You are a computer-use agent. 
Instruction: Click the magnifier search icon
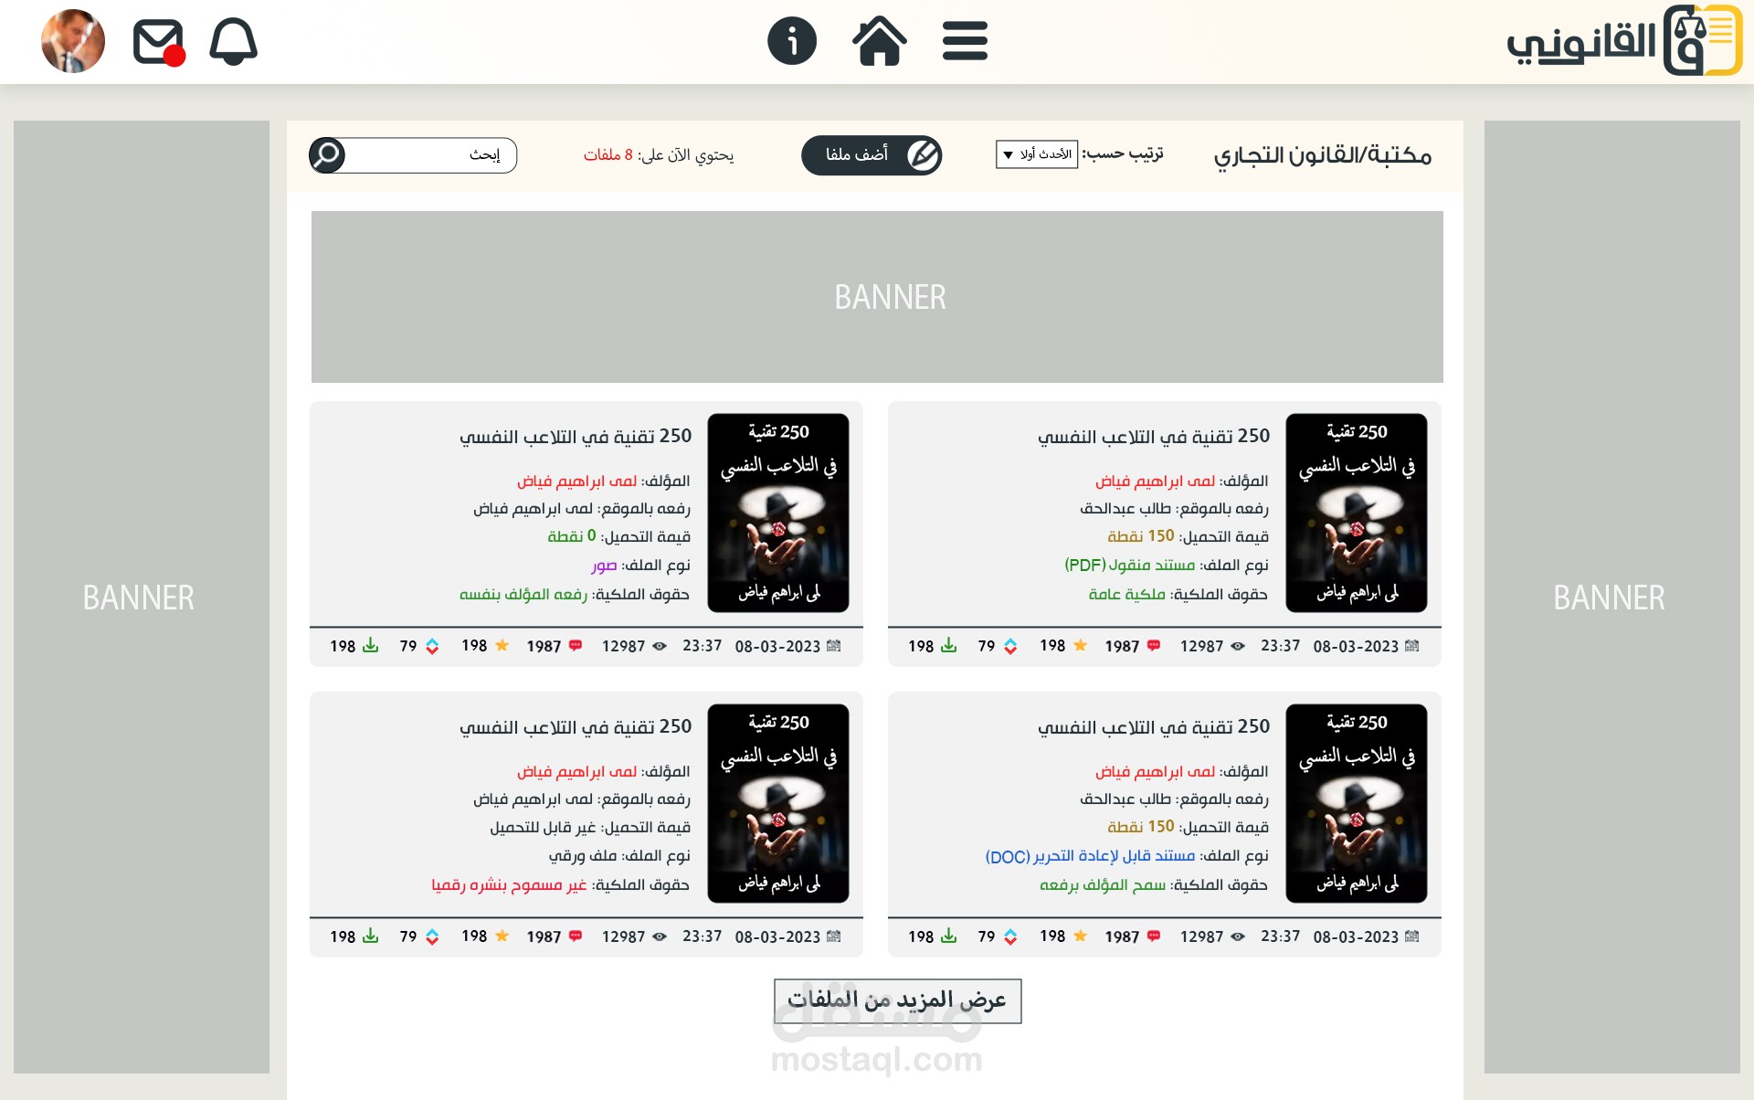[327, 155]
